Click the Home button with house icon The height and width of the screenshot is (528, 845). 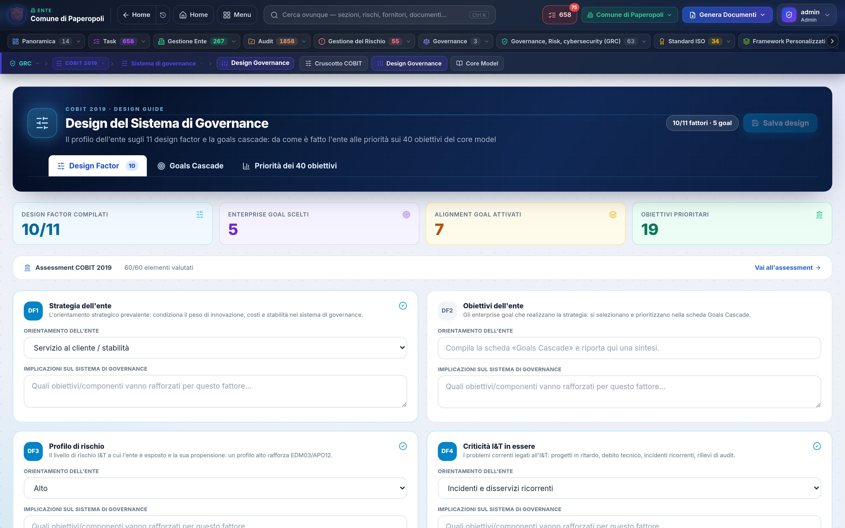194,15
